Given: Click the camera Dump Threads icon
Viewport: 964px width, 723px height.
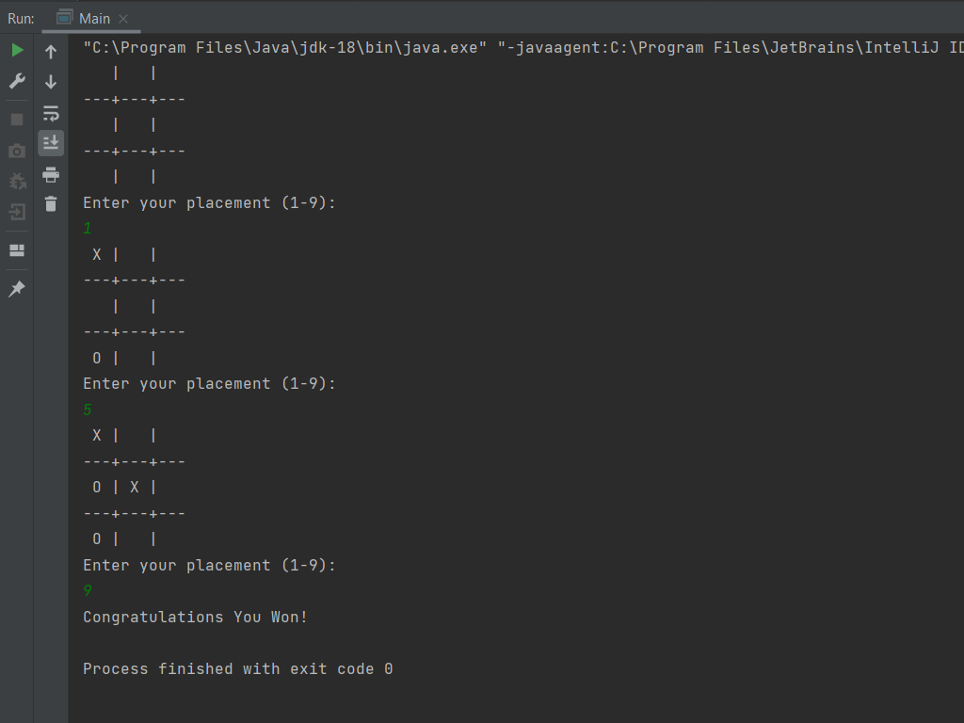Looking at the screenshot, I should click(17, 151).
